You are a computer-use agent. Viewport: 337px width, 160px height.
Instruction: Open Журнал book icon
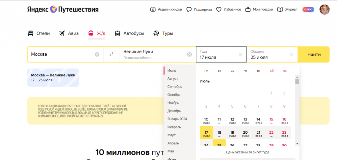pos(280,10)
